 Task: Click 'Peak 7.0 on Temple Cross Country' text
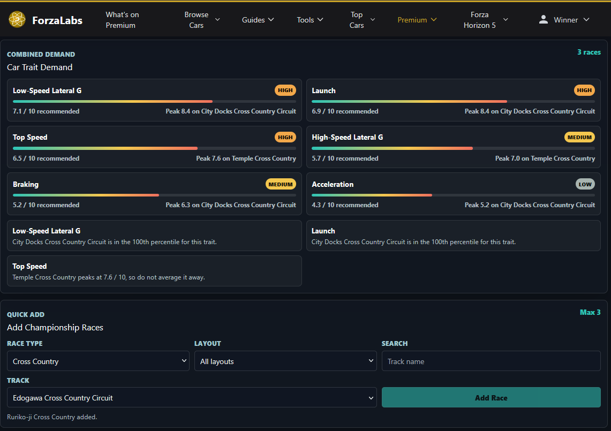click(545, 158)
